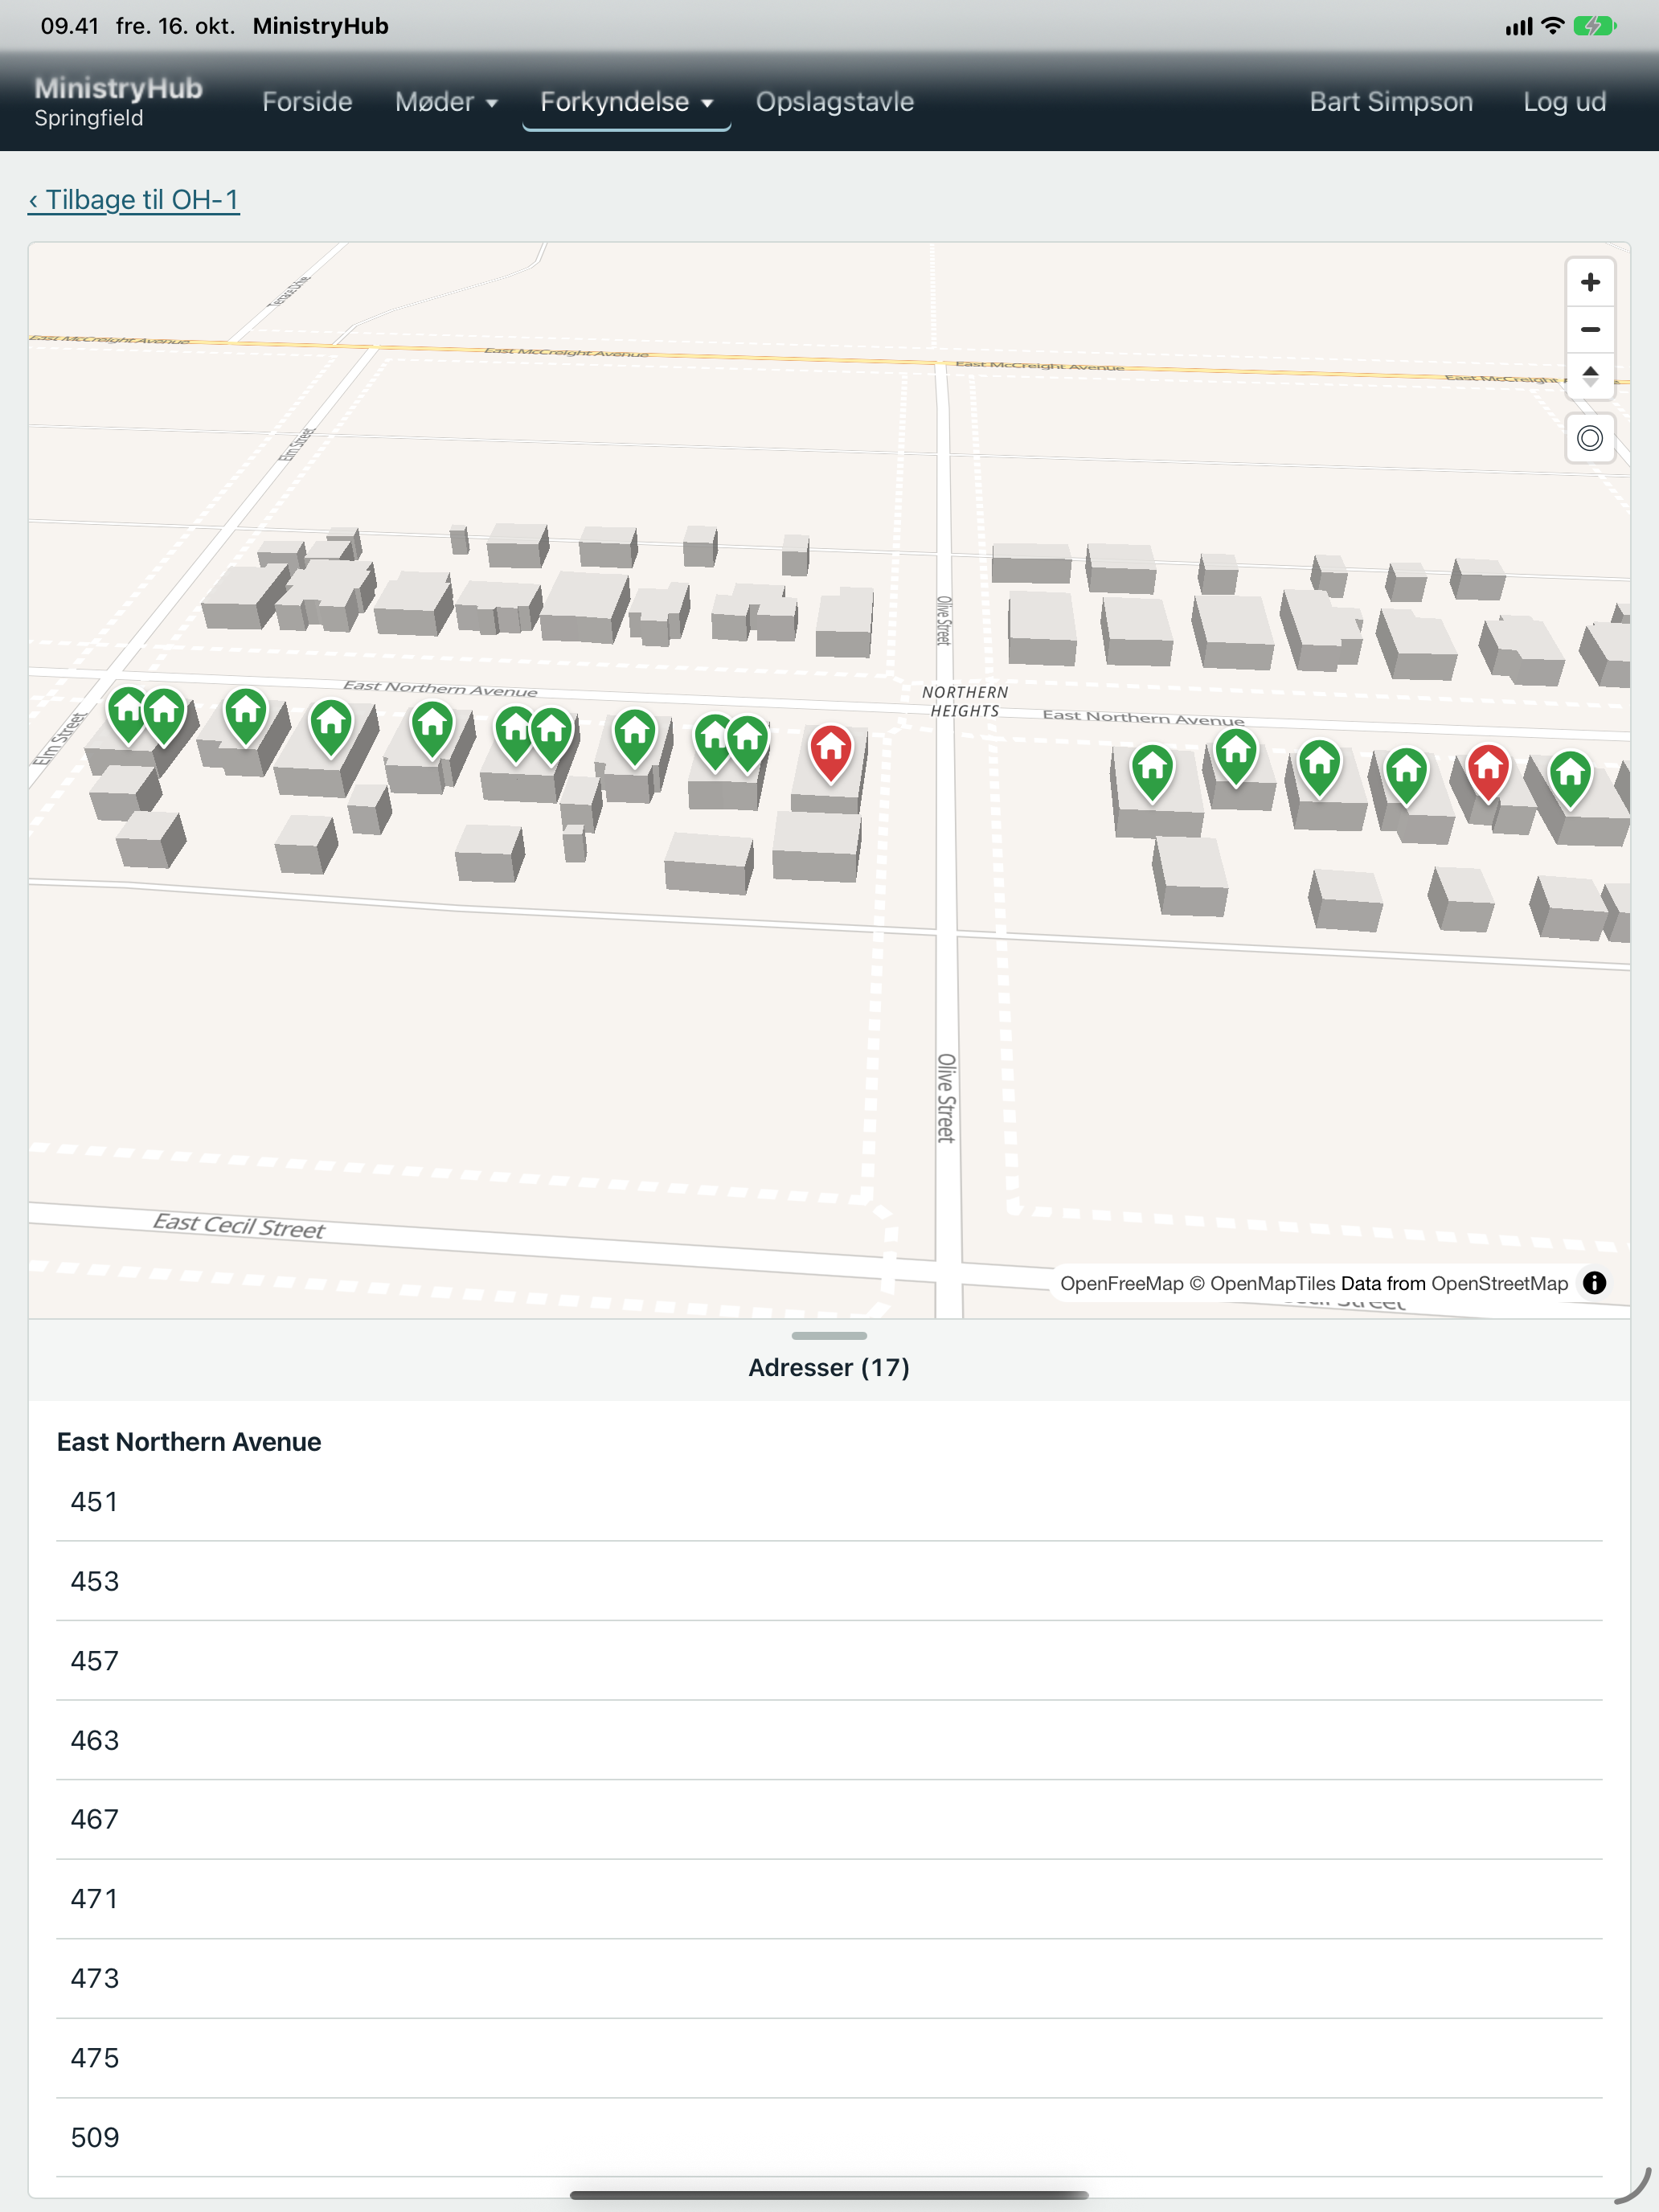The height and width of the screenshot is (2212, 1659).
Task: Open the Møder dropdown menu
Action: [x=446, y=102]
